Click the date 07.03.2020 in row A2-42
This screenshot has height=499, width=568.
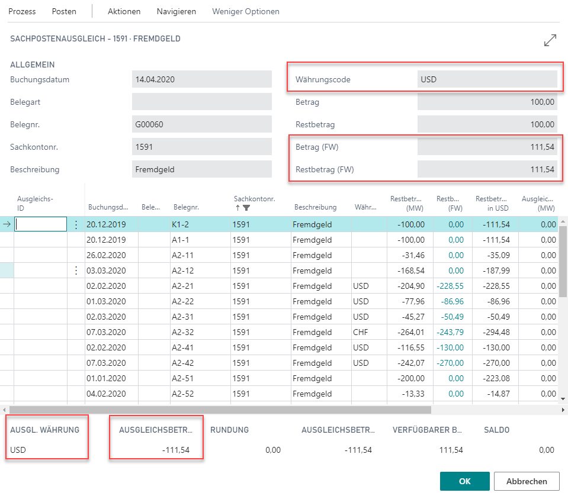click(x=106, y=363)
